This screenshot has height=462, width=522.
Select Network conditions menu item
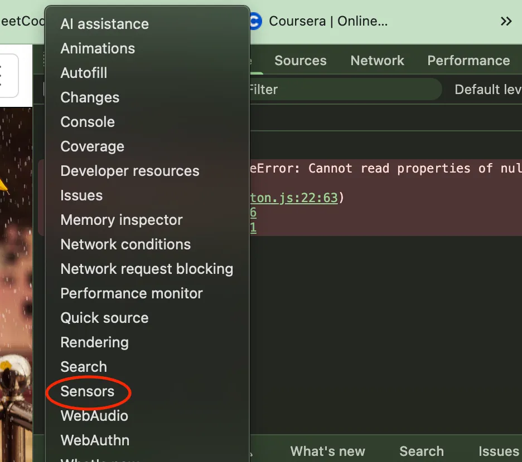pos(125,244)
